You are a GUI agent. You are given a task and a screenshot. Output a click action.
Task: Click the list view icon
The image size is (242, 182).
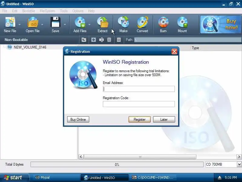tap(119, 40)
